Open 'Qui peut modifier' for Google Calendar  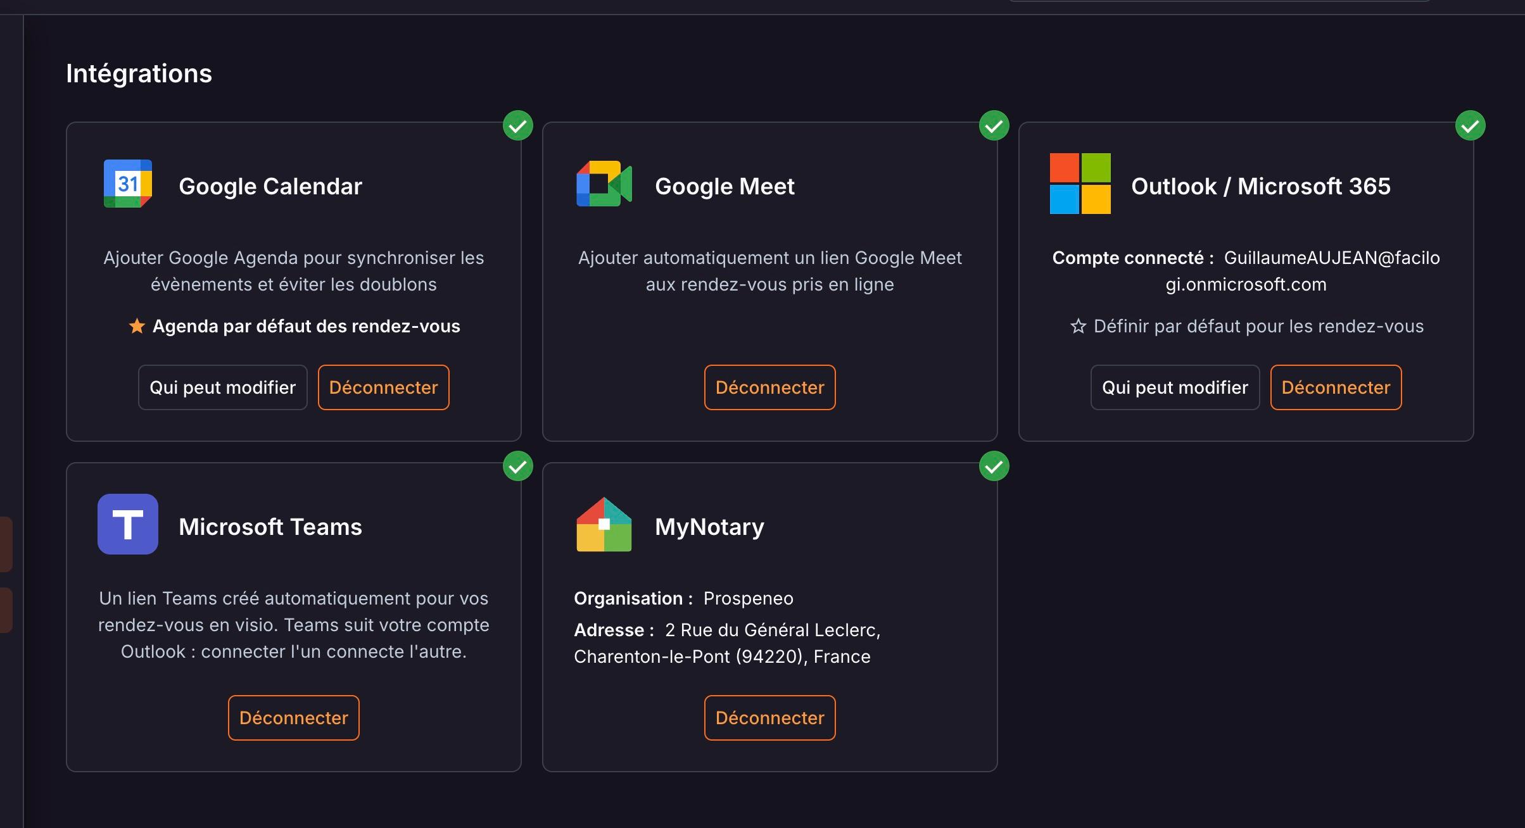click(223, 387)
